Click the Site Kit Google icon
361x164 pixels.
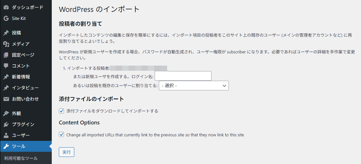click(6, 19)
